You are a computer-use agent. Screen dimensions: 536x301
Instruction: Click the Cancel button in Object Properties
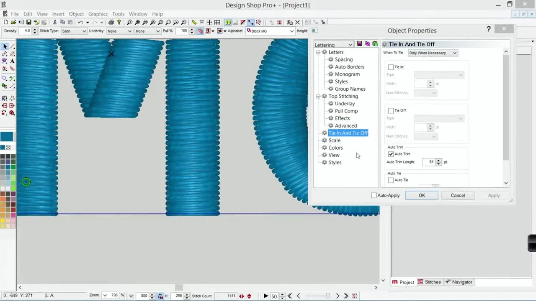pyautogui.click(x=458, y=195)
